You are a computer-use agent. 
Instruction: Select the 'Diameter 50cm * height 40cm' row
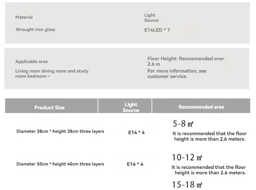coord(60,164)
